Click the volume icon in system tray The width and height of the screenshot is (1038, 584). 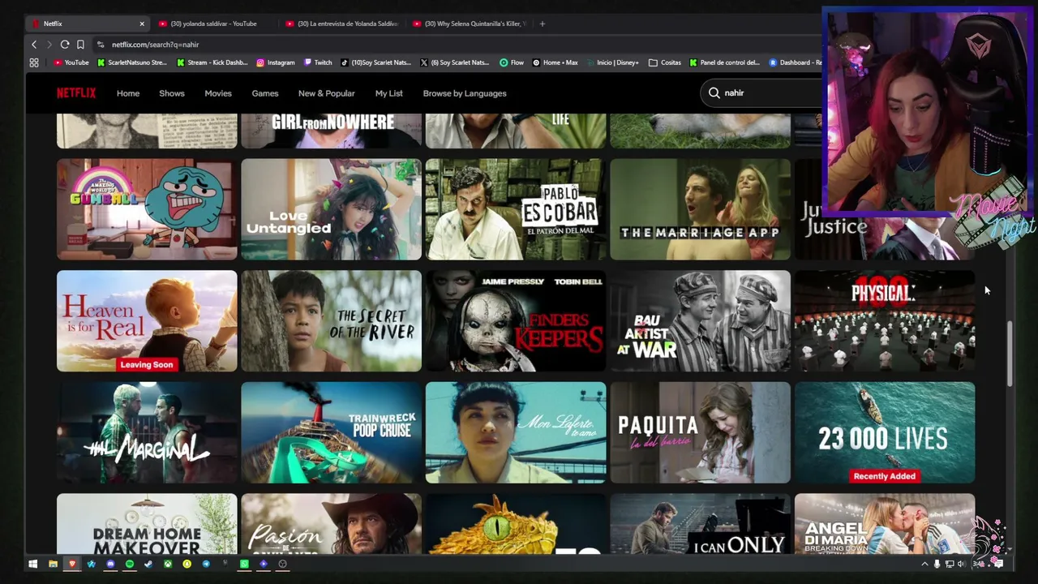961,564
